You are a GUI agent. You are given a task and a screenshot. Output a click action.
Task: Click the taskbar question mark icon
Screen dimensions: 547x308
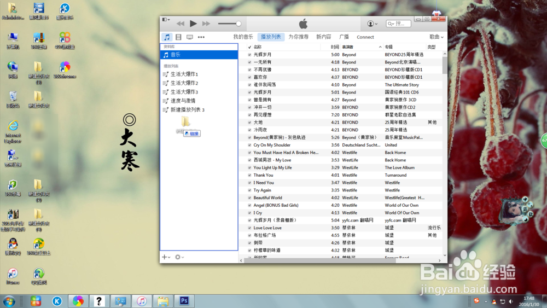[99, 301]
